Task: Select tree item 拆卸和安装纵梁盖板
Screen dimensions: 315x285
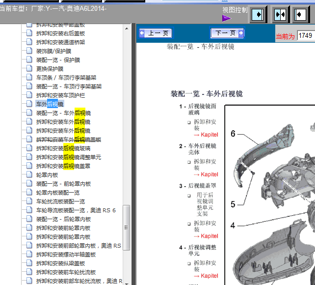Action: tap(60, 263)
